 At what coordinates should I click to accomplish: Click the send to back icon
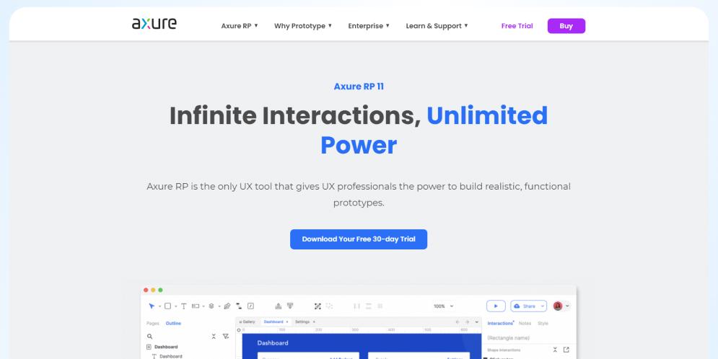290,306
